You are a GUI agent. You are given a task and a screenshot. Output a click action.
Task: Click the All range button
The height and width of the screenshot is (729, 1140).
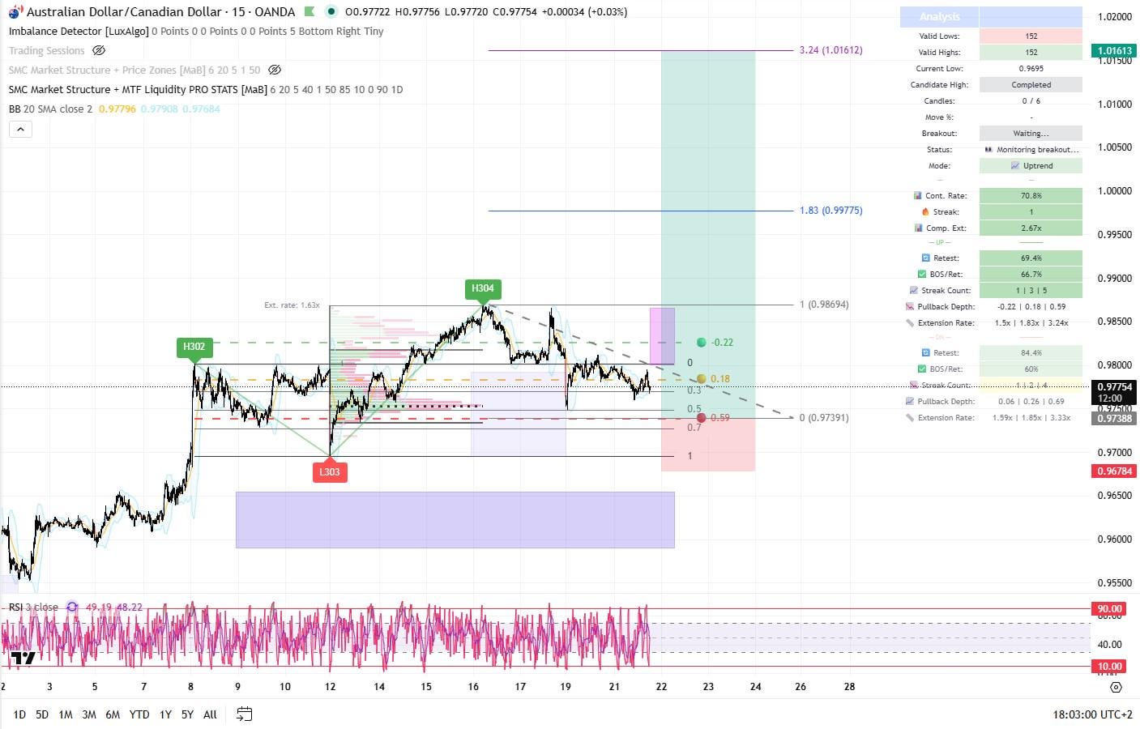(209, 714)
